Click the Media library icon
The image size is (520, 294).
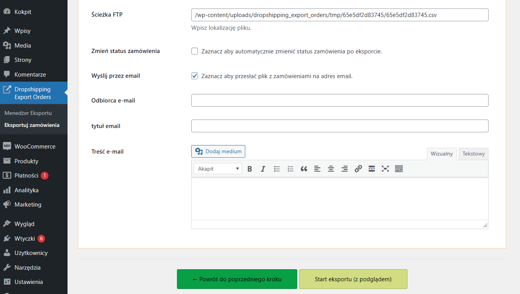7,45
